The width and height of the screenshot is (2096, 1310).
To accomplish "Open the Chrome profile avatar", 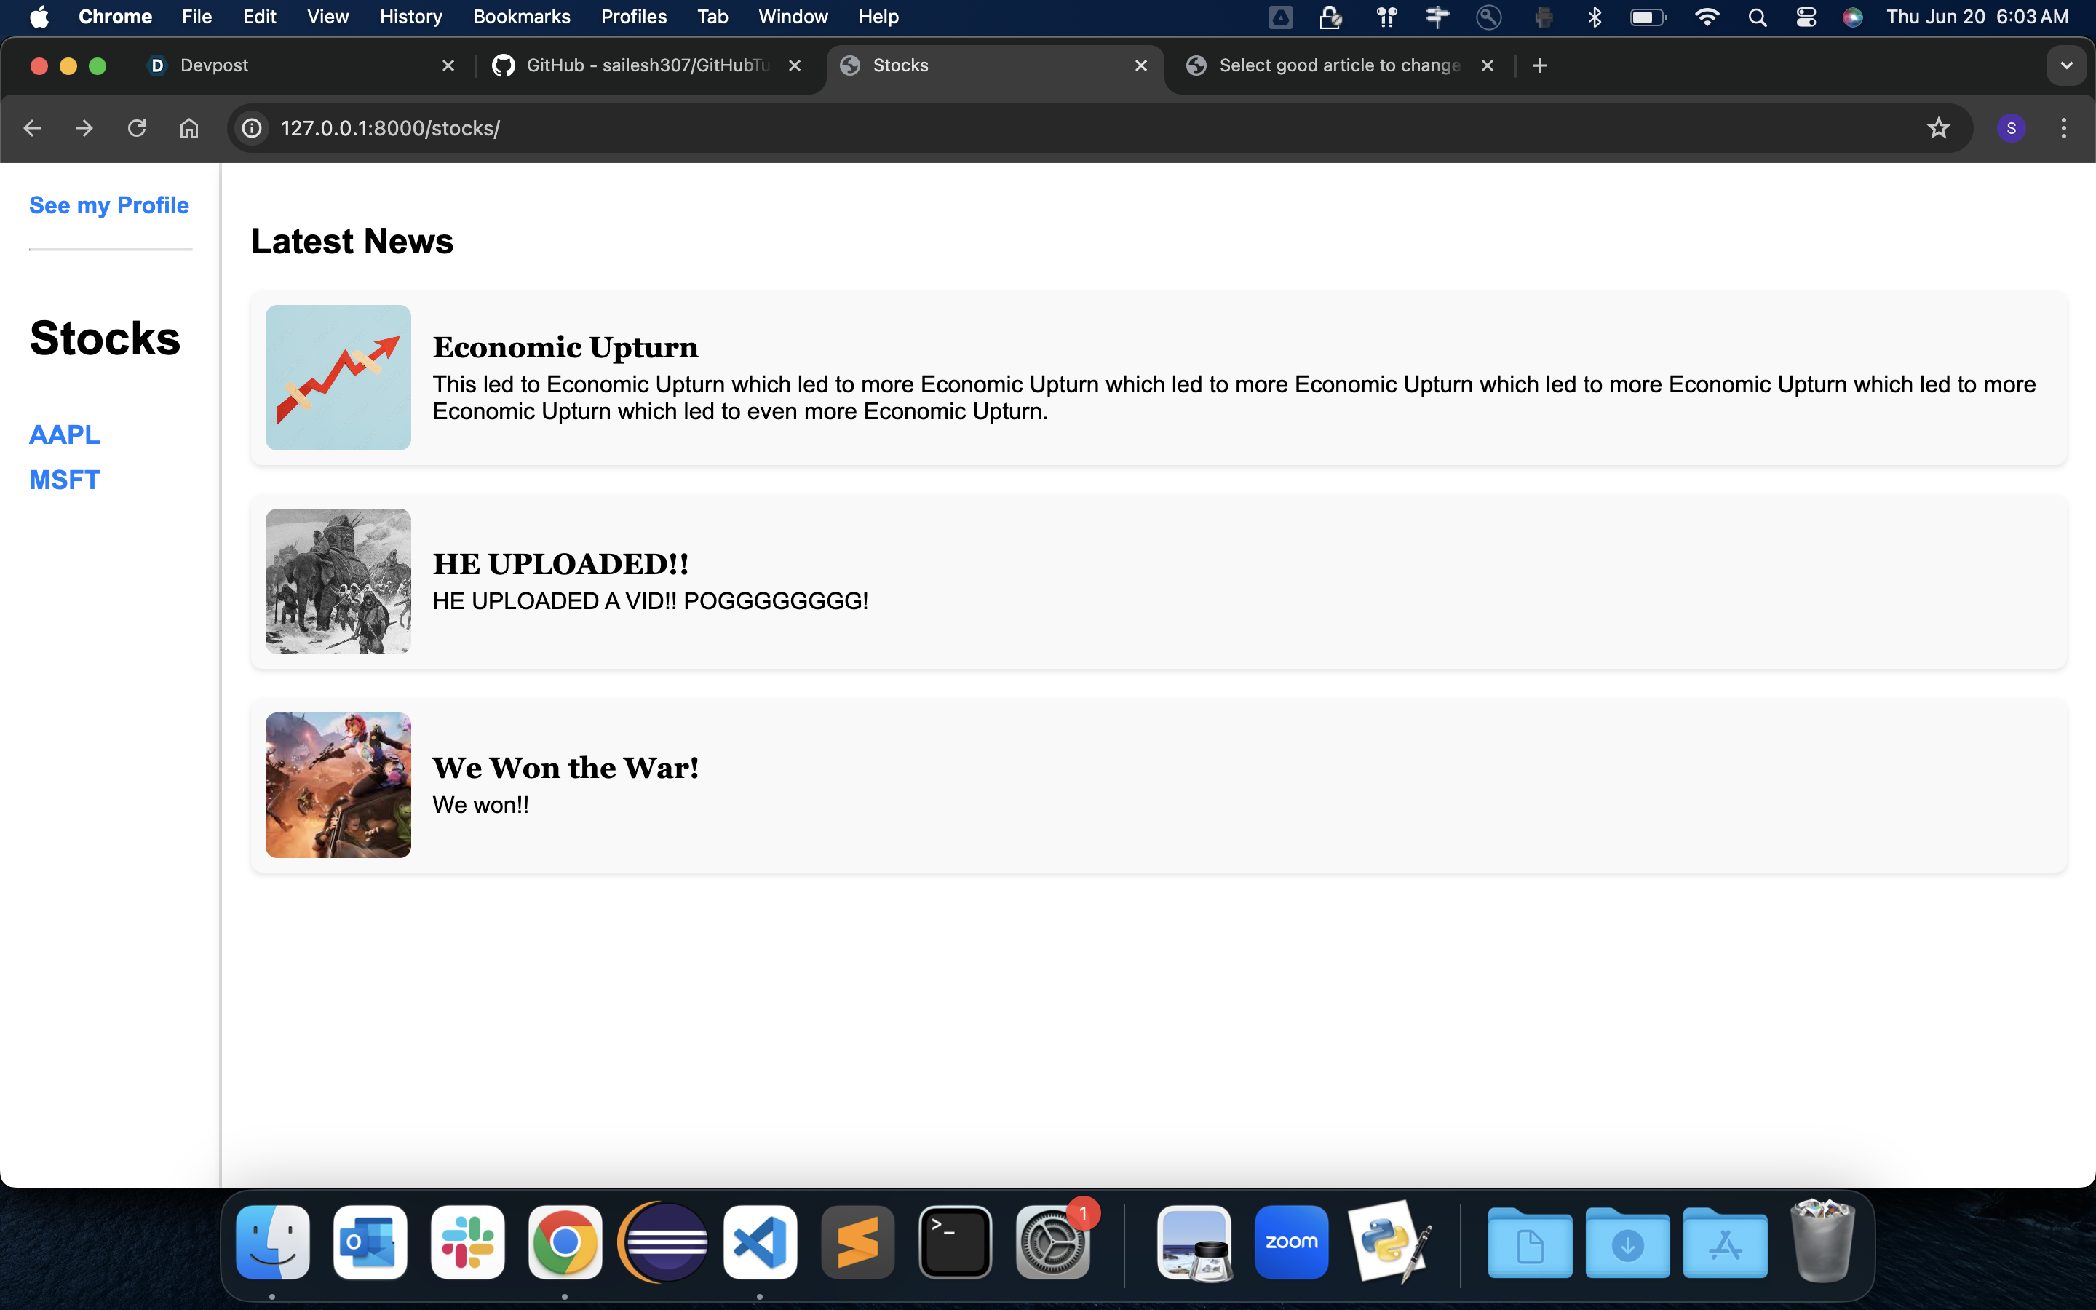I will [2010, 128].
